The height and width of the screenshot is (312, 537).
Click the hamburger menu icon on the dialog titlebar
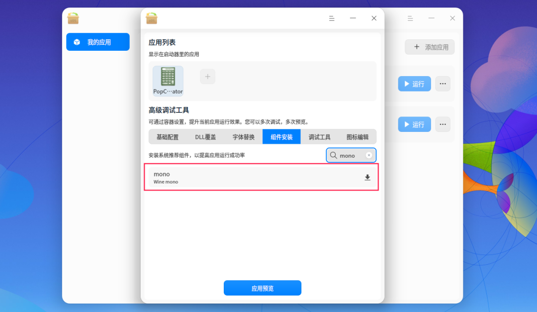(332, 18)
